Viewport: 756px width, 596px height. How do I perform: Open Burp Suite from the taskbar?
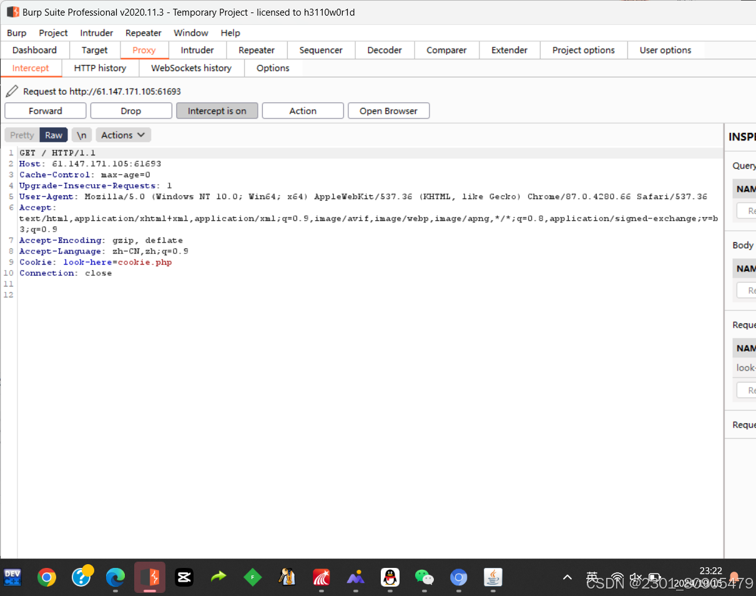149,578
